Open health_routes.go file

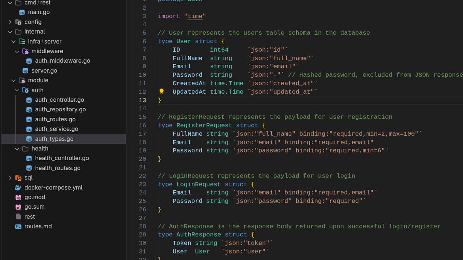click(58, 168)
